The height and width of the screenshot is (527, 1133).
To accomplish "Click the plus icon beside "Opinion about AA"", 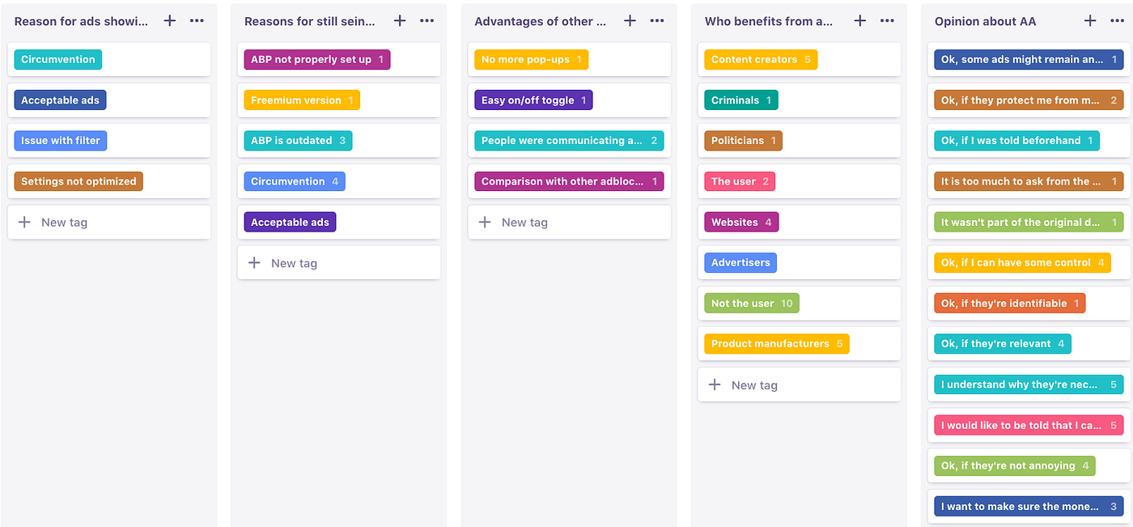I will pyautogui.click(x=1090, y=21).
